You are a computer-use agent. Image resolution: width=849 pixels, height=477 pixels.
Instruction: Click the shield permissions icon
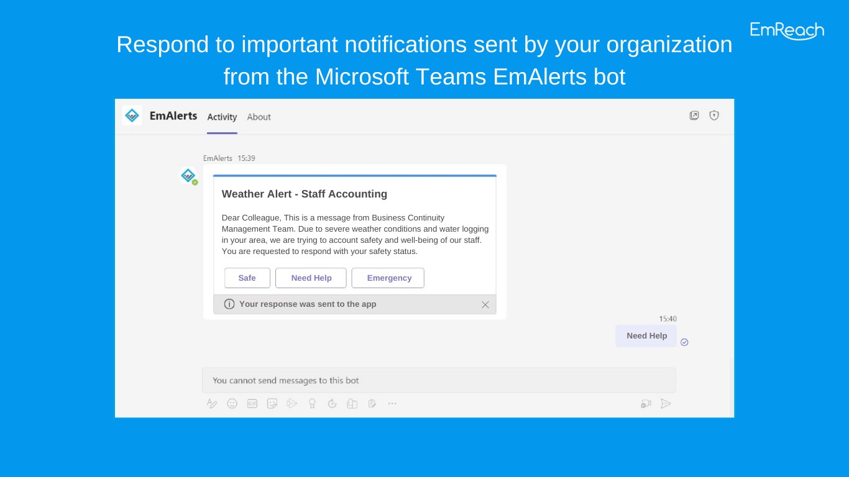(714, 115)
